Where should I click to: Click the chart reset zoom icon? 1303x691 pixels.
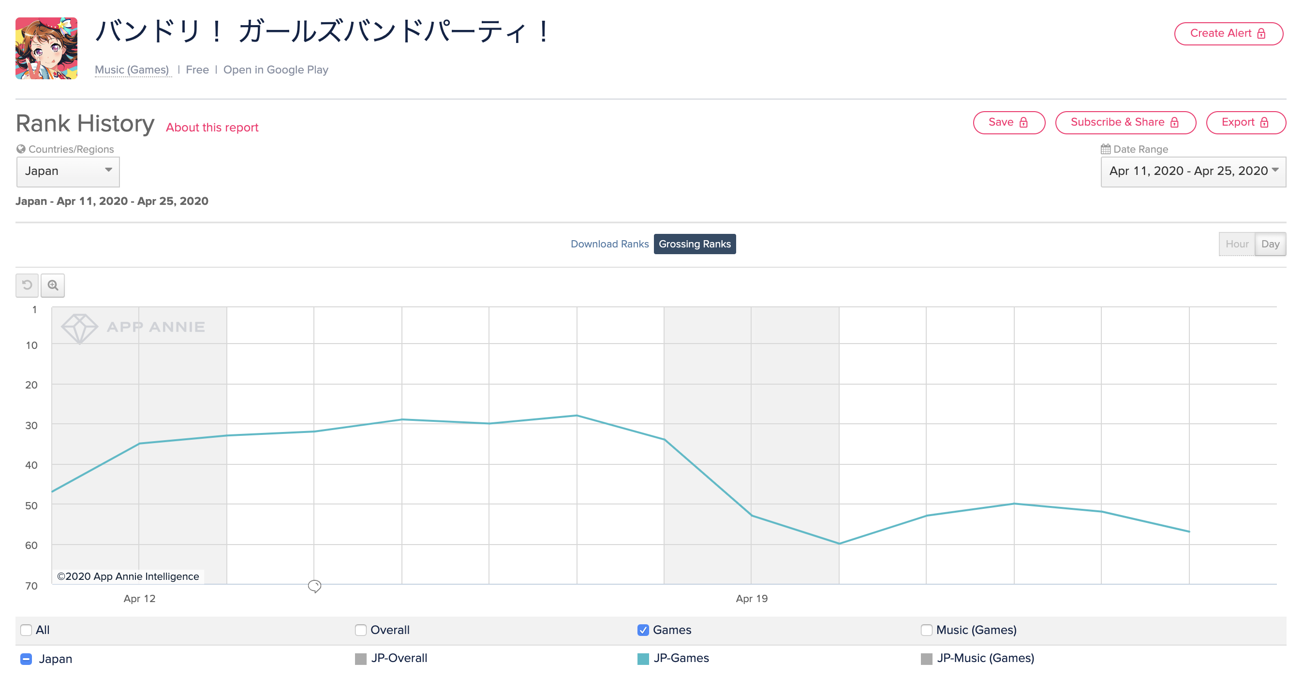[27, 285]
